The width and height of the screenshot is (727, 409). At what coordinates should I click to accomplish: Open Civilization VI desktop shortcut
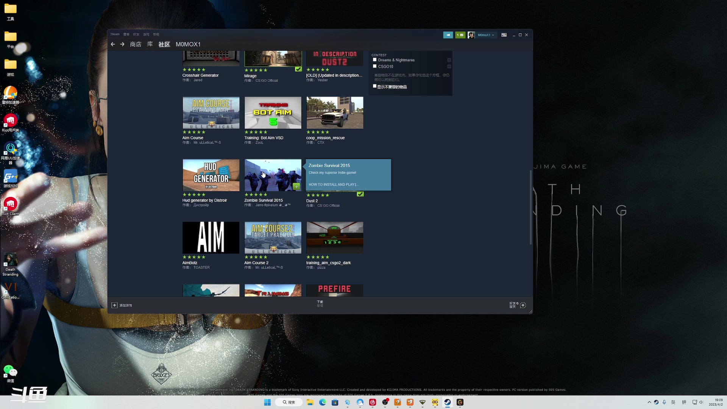pos(10,290)
